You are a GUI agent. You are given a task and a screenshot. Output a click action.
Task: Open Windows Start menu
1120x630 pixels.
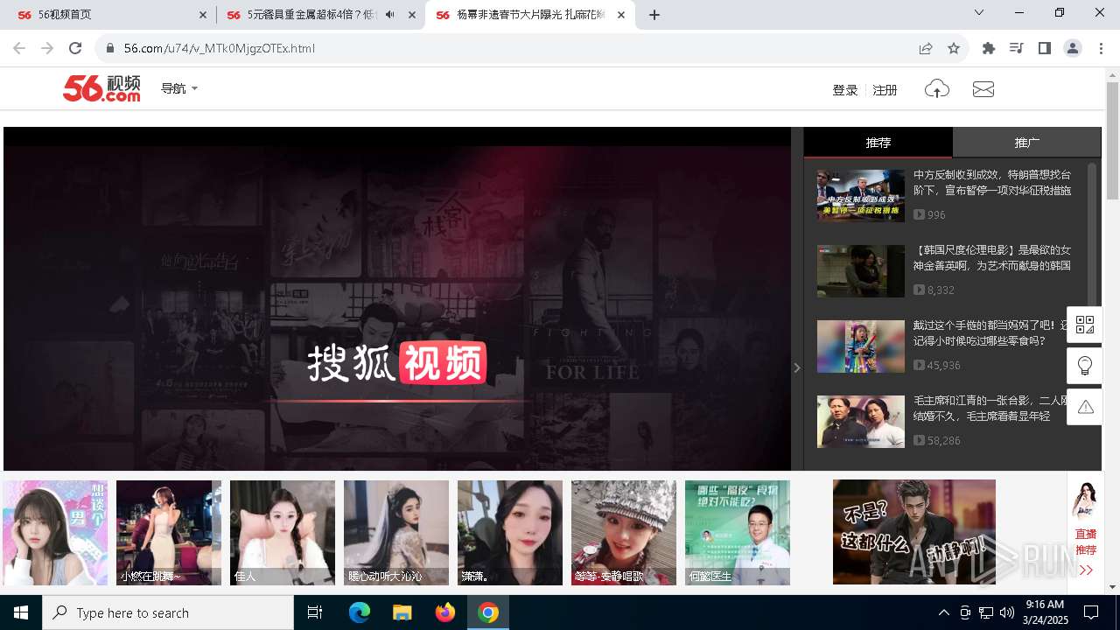[21, 612]
